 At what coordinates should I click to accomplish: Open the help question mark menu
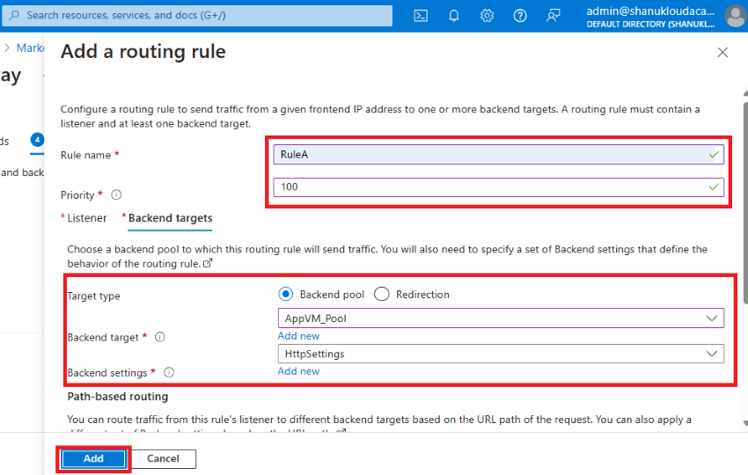pyautogui.click(x=520, y=16)
